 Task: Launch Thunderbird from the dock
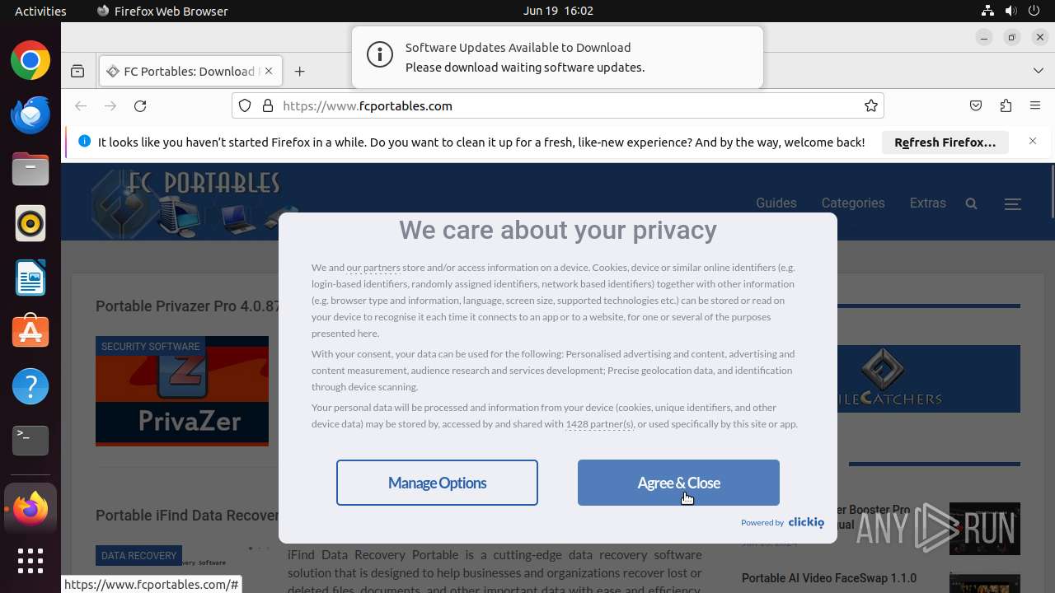click(x=30, y=115)
